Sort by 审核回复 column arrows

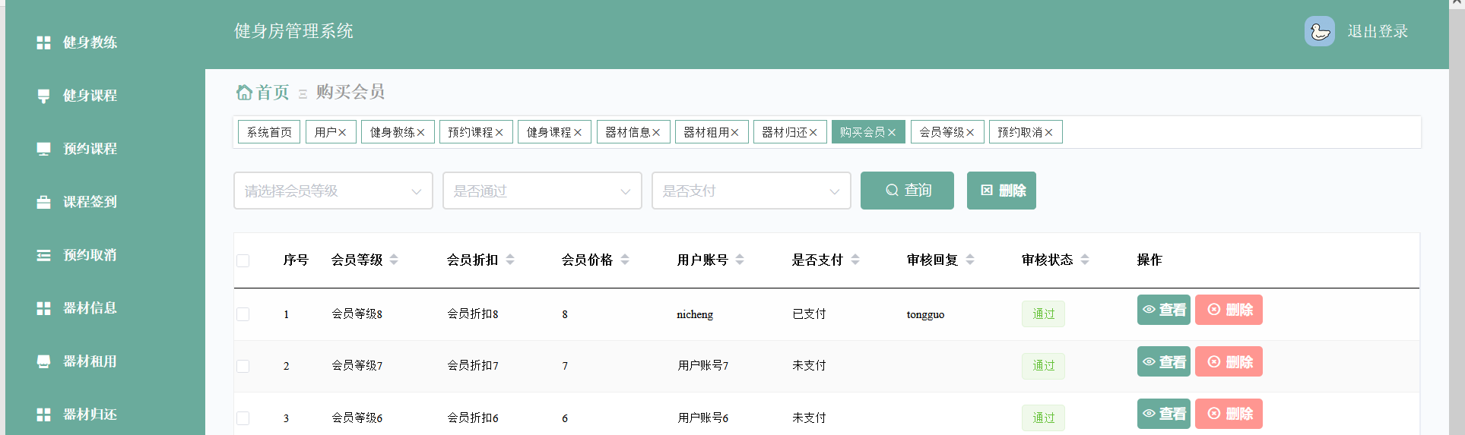tap(970, 260)
